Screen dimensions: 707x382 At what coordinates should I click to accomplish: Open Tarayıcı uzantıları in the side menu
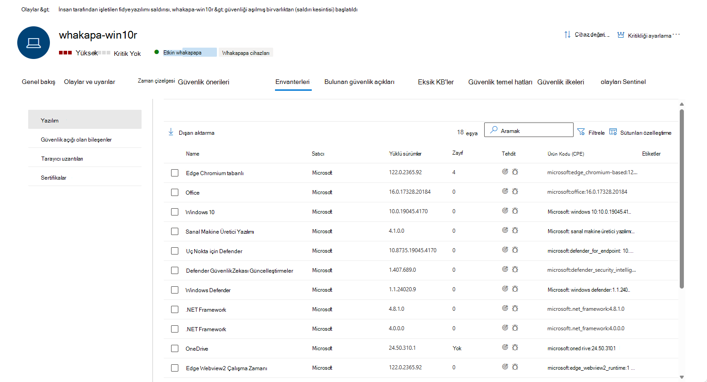(85, 158)
